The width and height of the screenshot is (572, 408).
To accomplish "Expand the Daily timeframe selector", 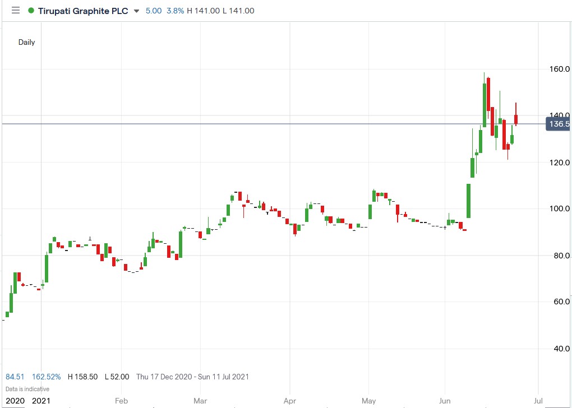I will [x=26, y=42].
